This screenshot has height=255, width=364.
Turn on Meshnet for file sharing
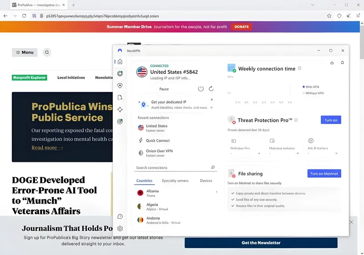324,173
